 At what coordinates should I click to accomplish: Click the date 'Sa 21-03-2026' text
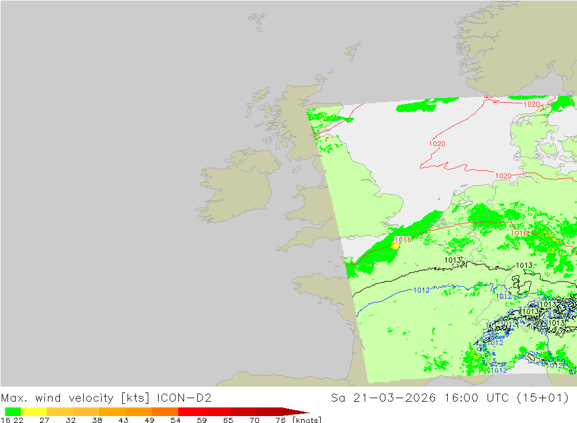point(383,398)
